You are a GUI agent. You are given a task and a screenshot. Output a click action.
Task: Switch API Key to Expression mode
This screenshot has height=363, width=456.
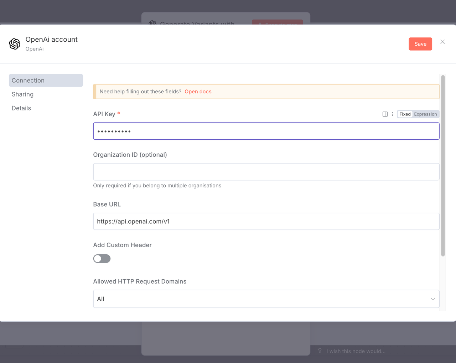click(x=425, y=114)
